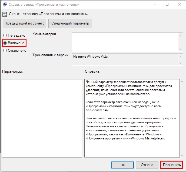Click 'Не ниже Windows Vista' text

tap(90, 57)
